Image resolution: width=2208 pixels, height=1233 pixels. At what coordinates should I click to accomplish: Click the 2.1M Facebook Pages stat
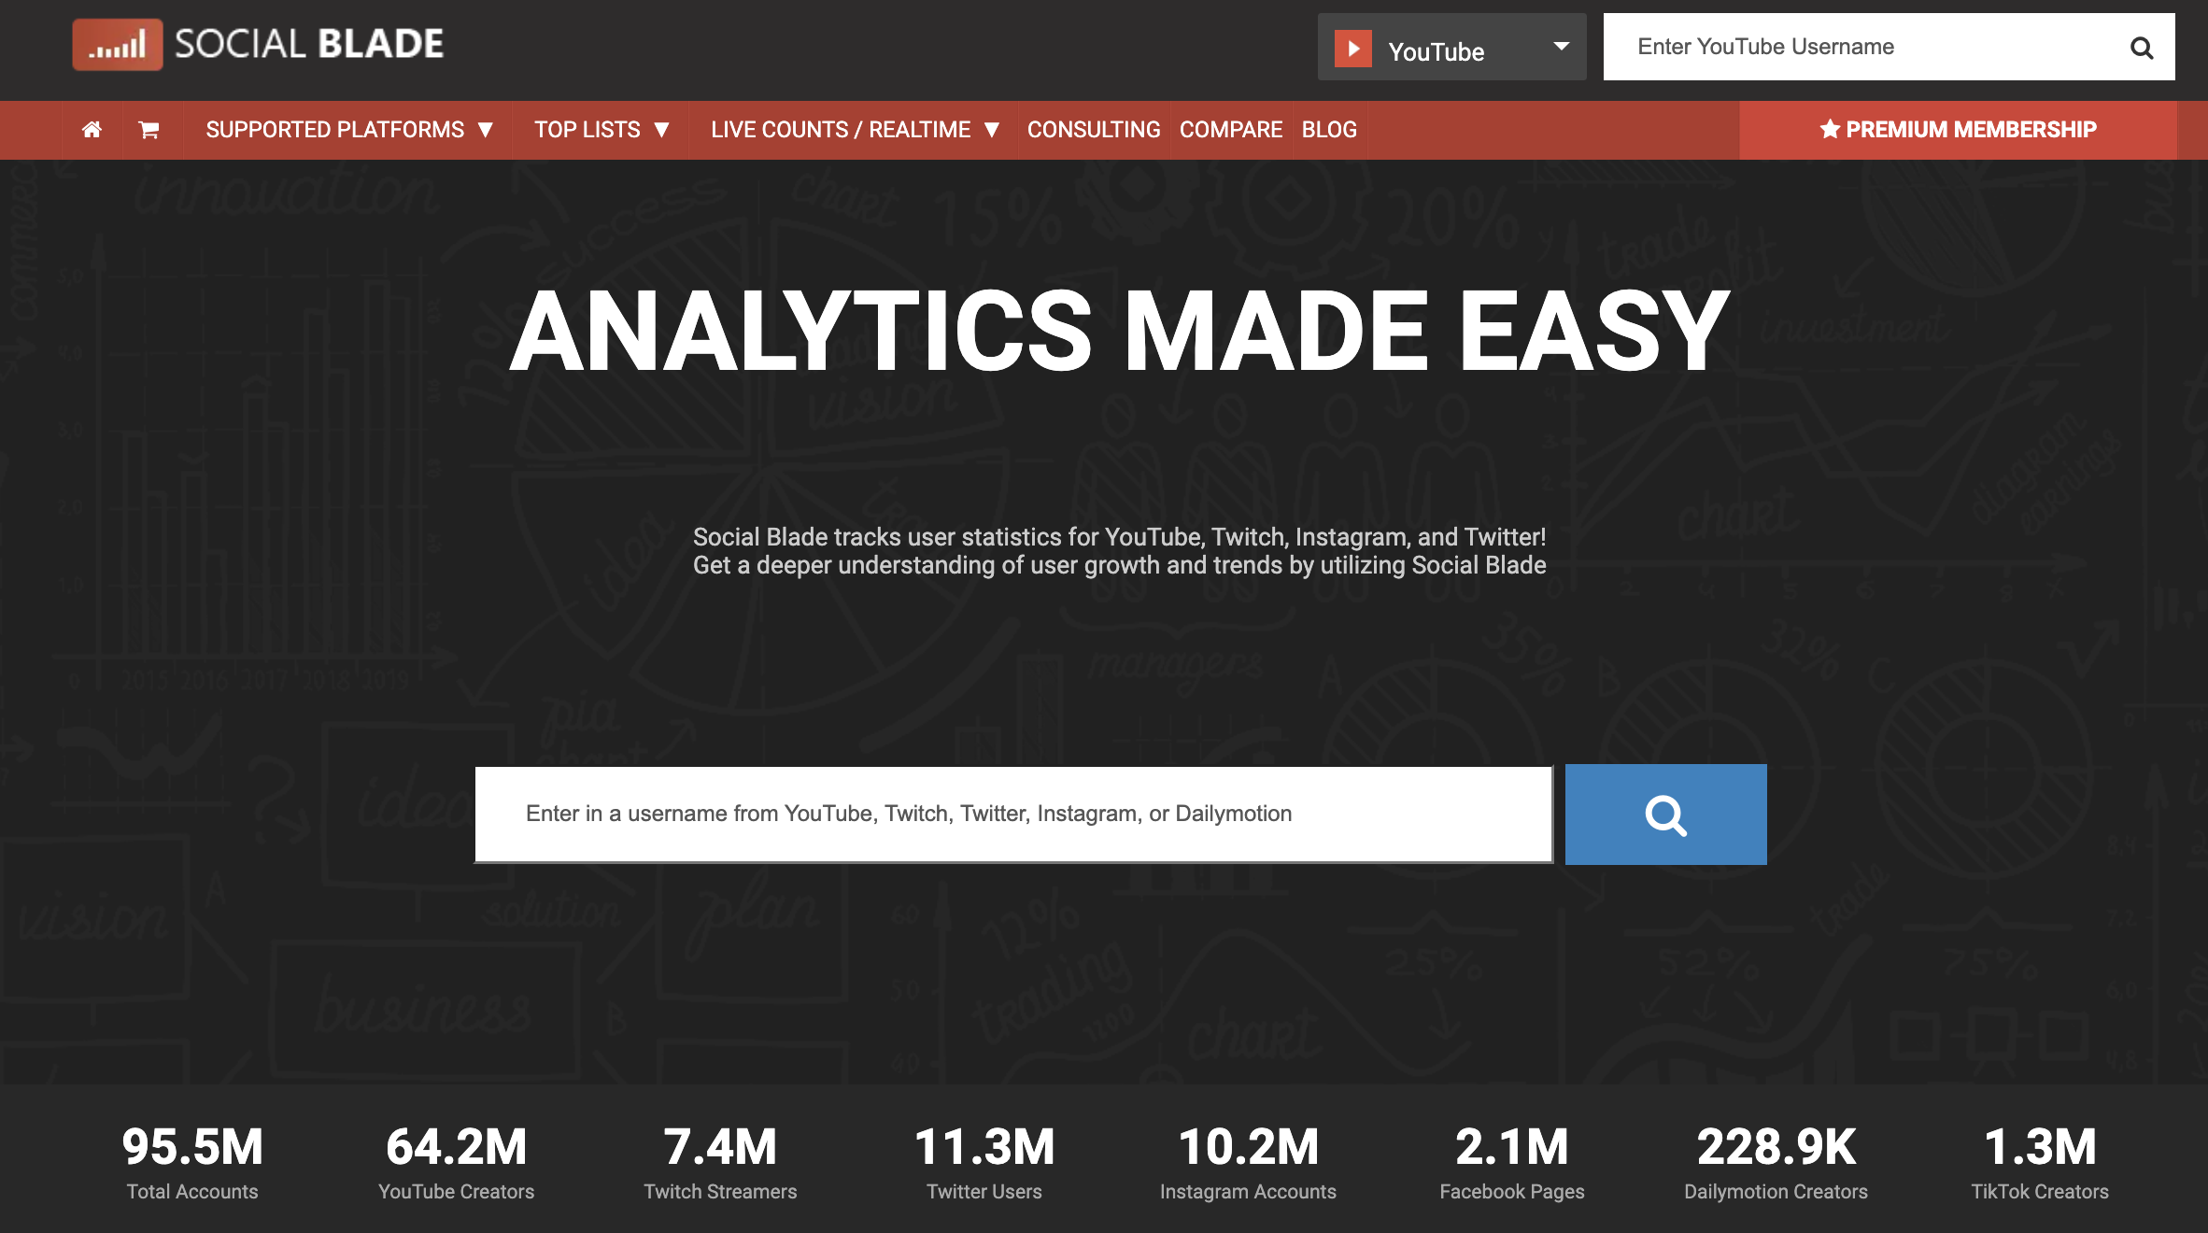1512,1162
